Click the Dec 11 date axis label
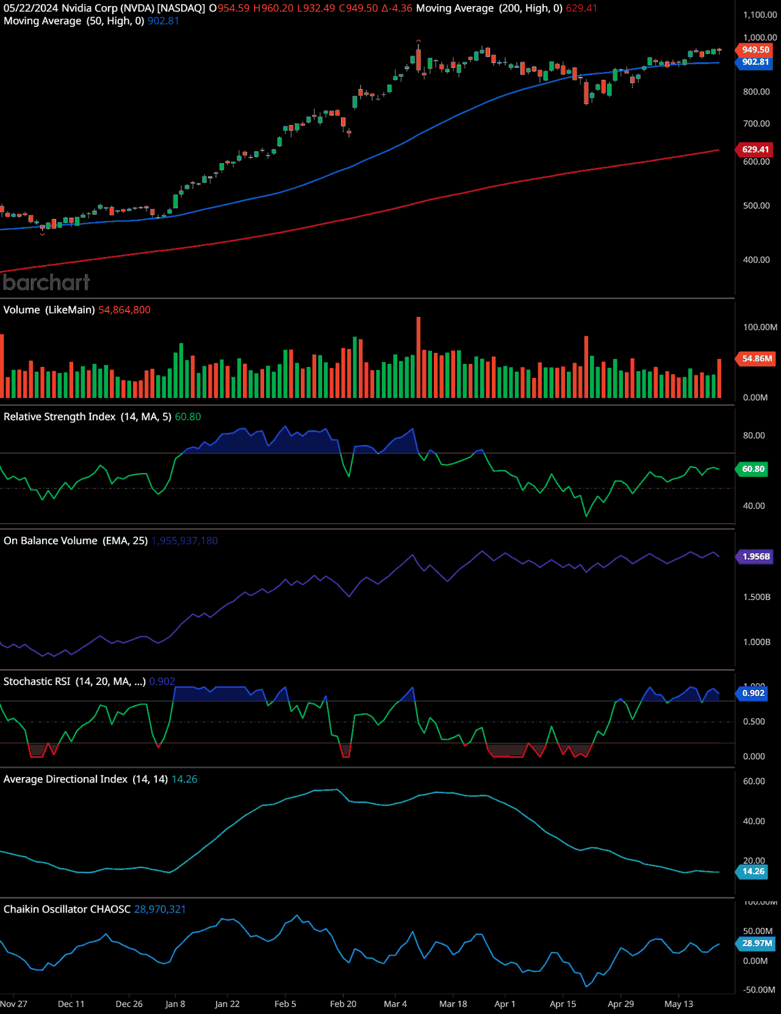This screenshot has width=781, height=1014. (71, 1004)
